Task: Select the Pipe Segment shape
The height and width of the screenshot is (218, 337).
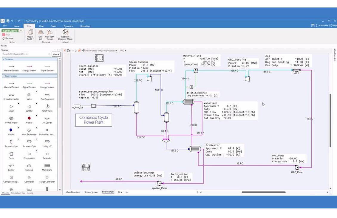Action: (47, 96)
